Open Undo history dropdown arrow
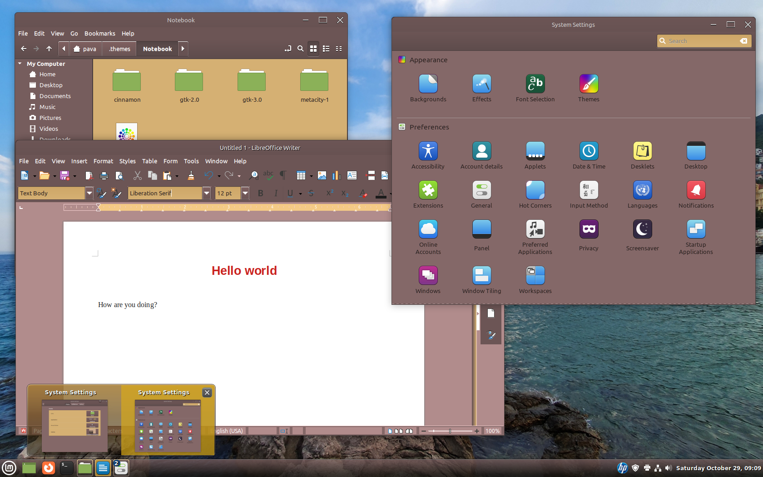 [x=219, y=176]
